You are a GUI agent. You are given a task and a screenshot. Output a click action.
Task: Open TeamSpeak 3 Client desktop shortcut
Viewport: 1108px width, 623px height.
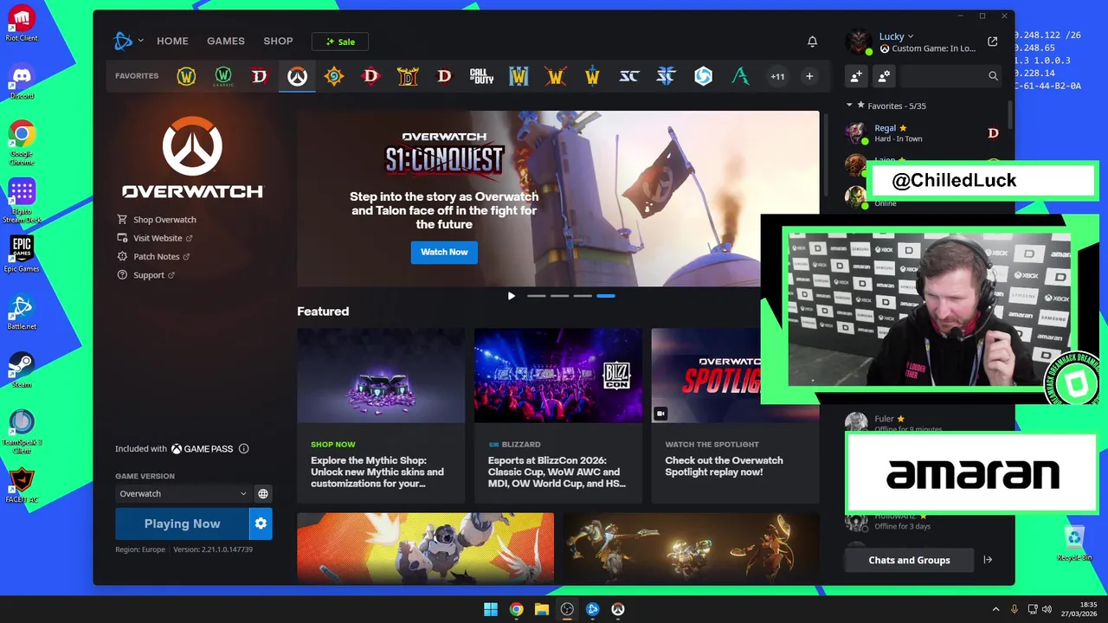click(22, 431)
